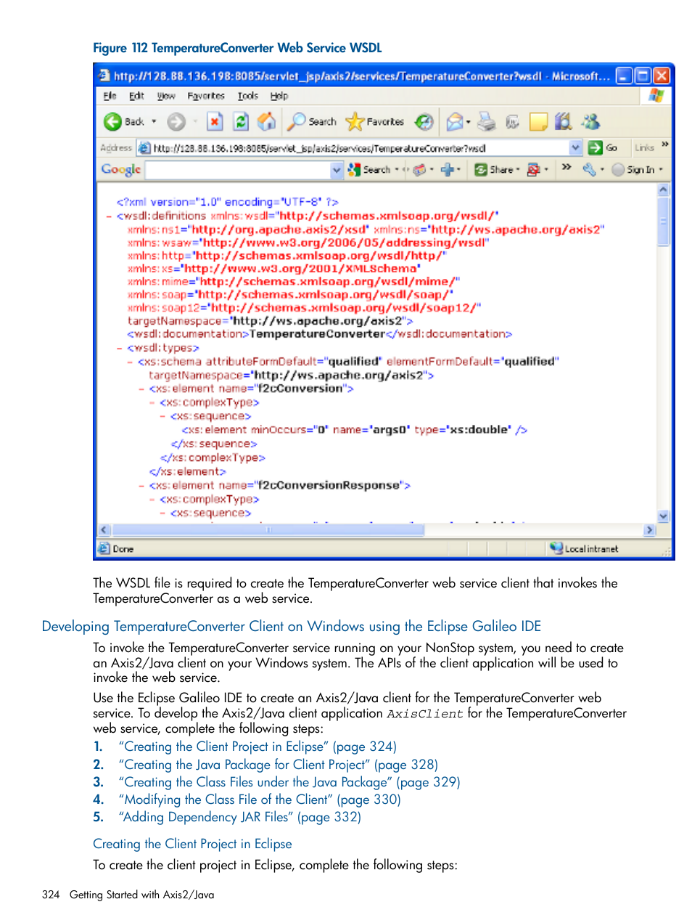Open Google search box dropdown arrow
The width and height of the screenshot is (692, 923).
click(337, 169)
